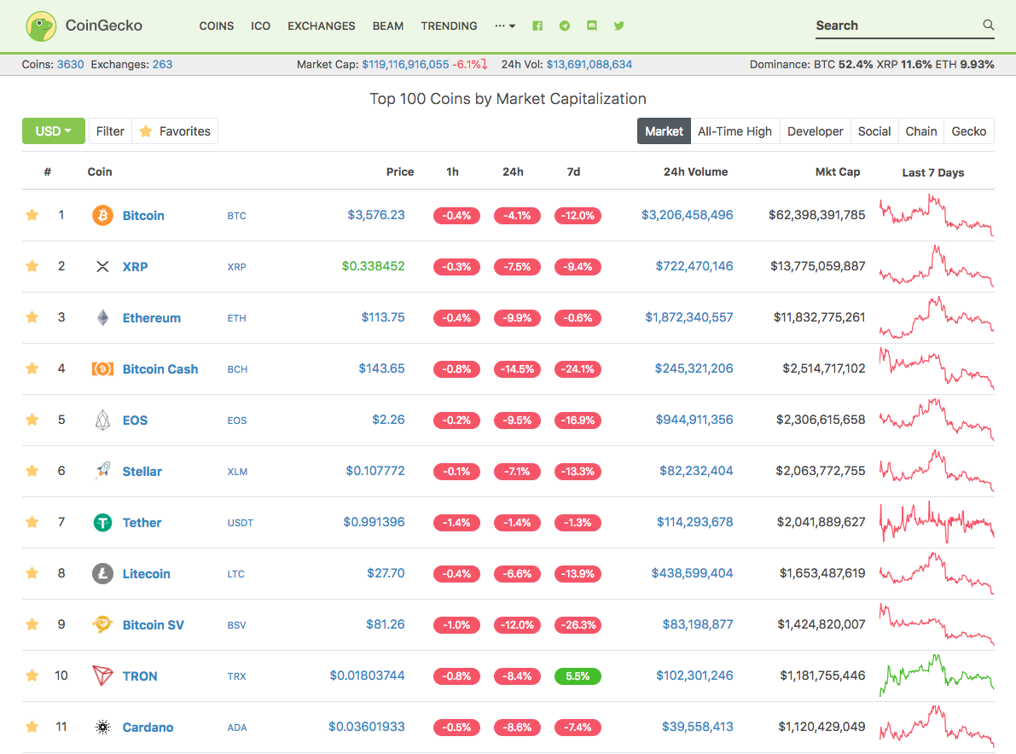Sort by the Mkt Cap column header
The height and width of the screenshot is (754, 1016).
(837, 171)
